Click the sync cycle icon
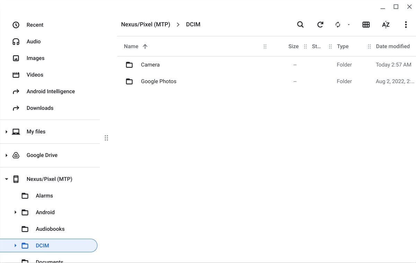The image size is (416, 263). [x=338, y=25]
